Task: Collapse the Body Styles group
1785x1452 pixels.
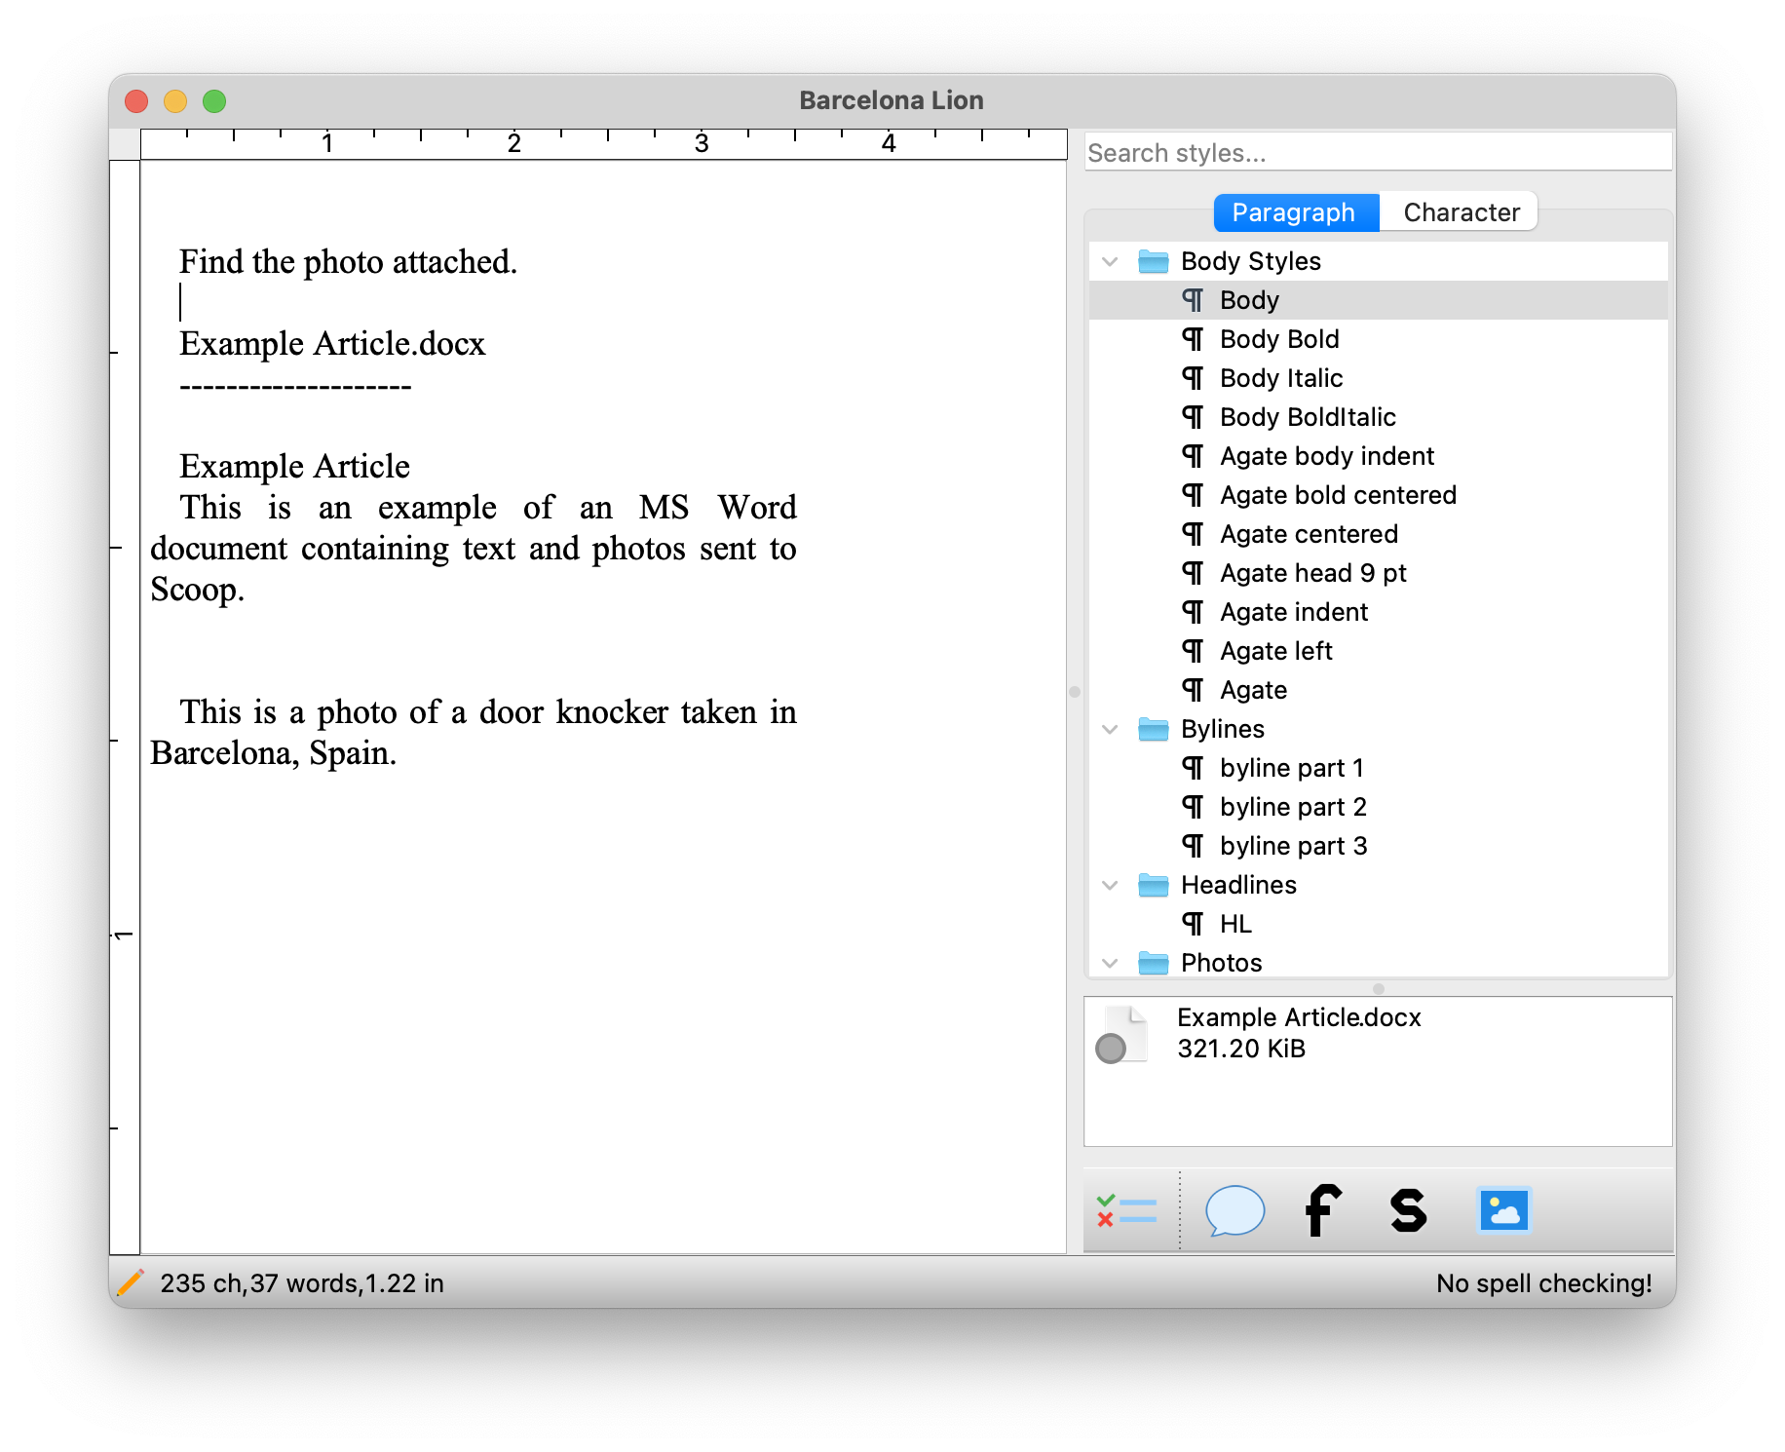Action: (x=1110, y=261)
